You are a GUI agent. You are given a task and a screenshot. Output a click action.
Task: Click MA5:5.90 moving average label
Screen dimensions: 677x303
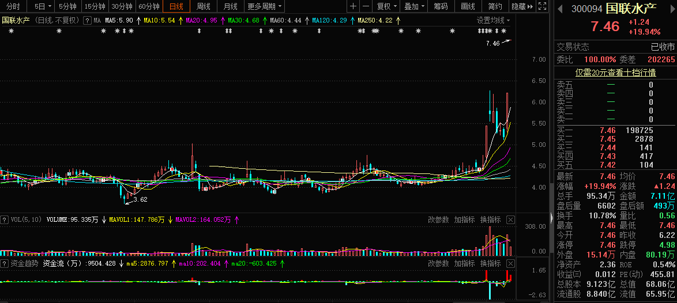[119, 20]
